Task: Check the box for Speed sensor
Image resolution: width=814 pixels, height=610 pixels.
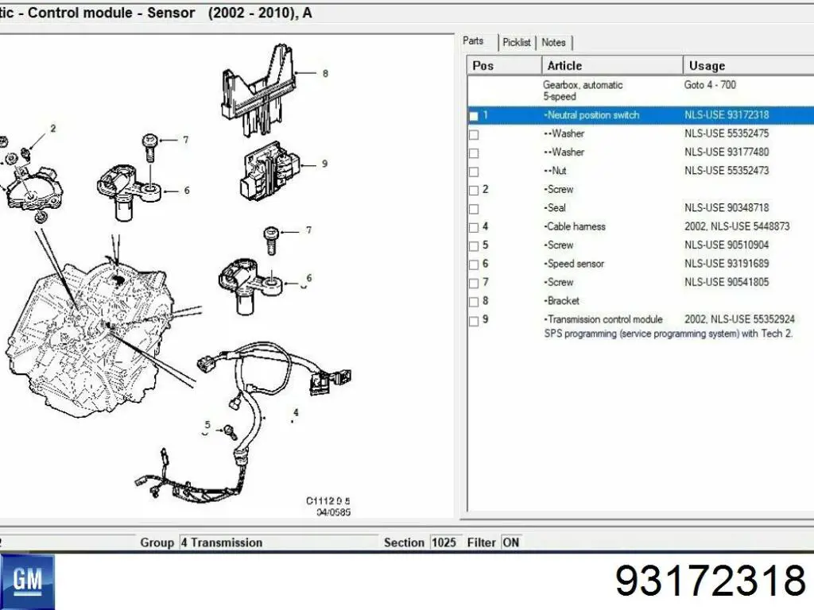Action: [474, 265]
